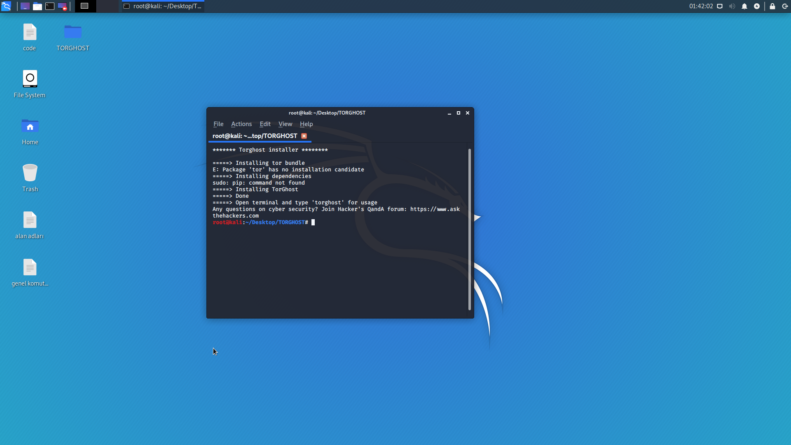Viewport: 791px width, 445px height.
Task: Click the 'Torghost installer' header line
Action: click(x=270, y=150)
